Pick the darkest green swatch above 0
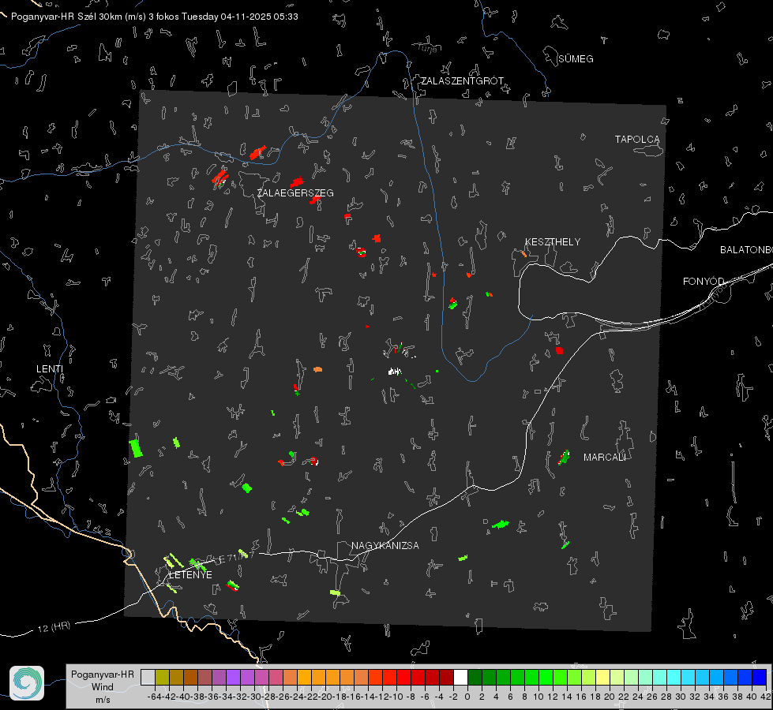The width and height of the screenshot is (773, 710). click(475, 677)
